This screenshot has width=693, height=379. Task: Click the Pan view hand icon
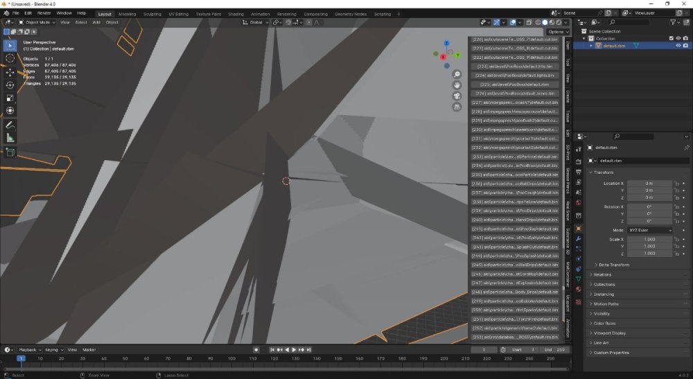pos(457,85)
